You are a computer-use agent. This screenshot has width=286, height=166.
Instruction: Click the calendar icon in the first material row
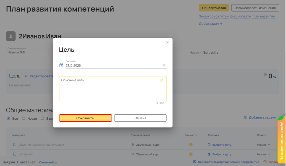[209, 145]
